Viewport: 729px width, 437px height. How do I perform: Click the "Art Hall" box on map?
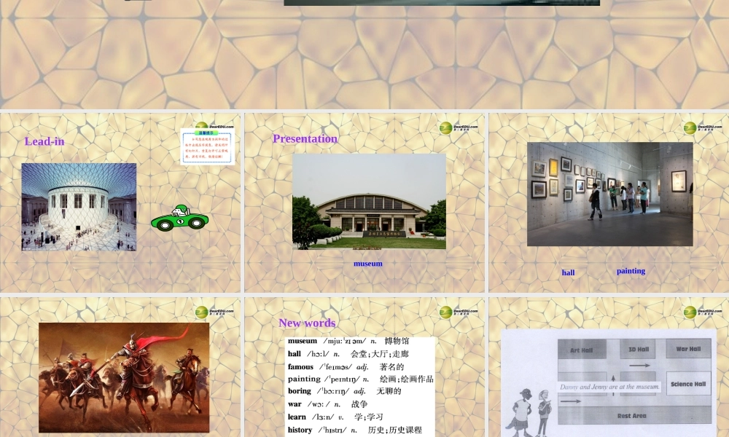tap(582, 350)
